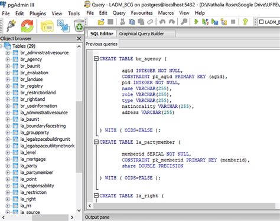This screenshot has width=280, height=221.
Task: Close the Object browser panel
Action: coord(79,38)
